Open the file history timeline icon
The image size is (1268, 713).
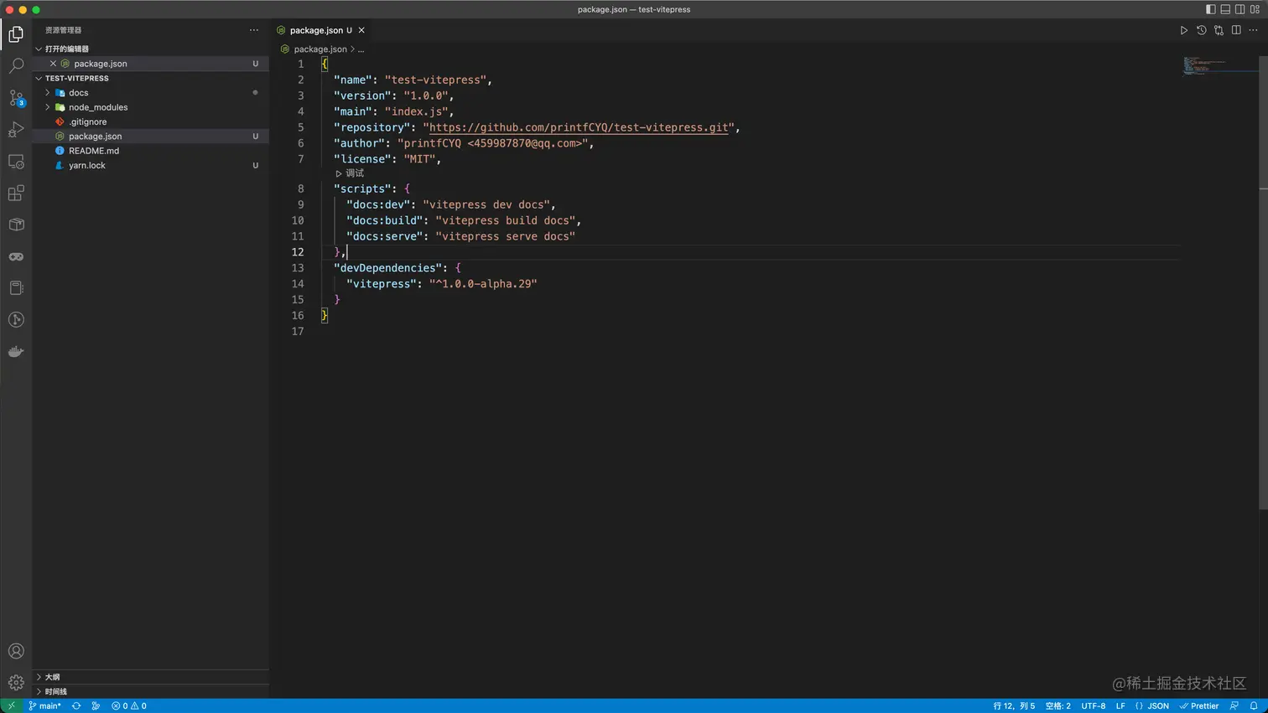[1201, 30]
